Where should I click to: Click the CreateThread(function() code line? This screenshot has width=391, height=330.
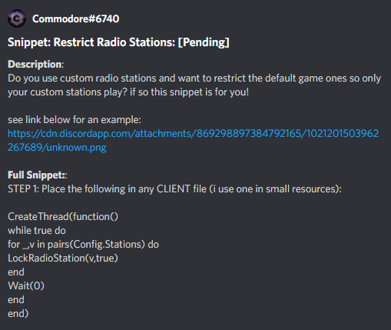tap(63, 217)
